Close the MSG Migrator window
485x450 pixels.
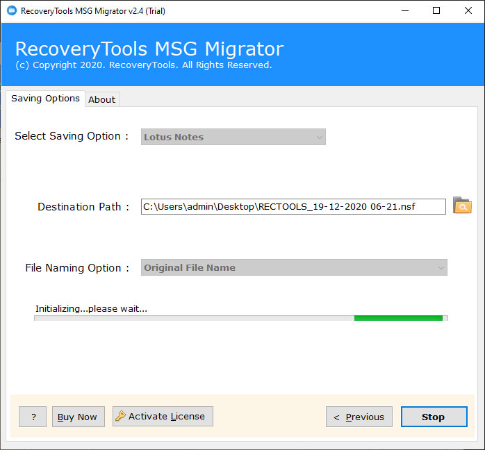coord(468,11)
